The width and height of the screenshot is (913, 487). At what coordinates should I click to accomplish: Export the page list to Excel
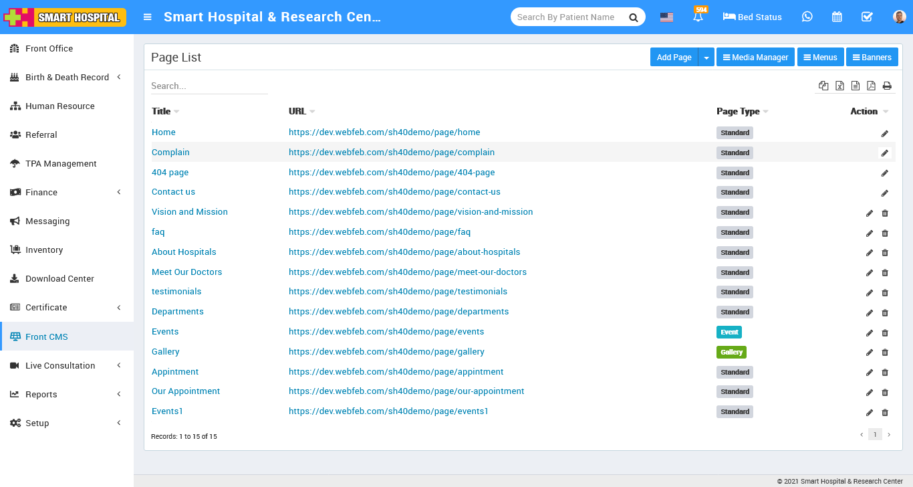(x=839, y=86)
